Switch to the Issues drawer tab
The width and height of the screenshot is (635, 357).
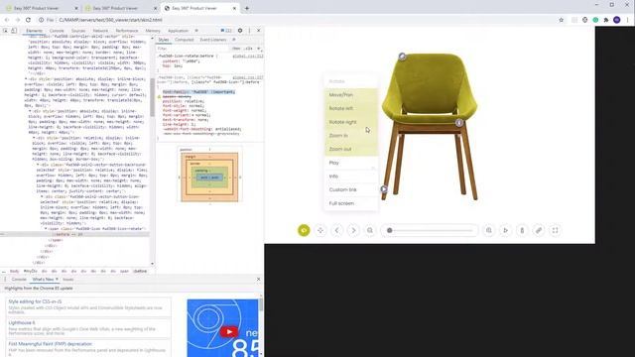[68, 280]
